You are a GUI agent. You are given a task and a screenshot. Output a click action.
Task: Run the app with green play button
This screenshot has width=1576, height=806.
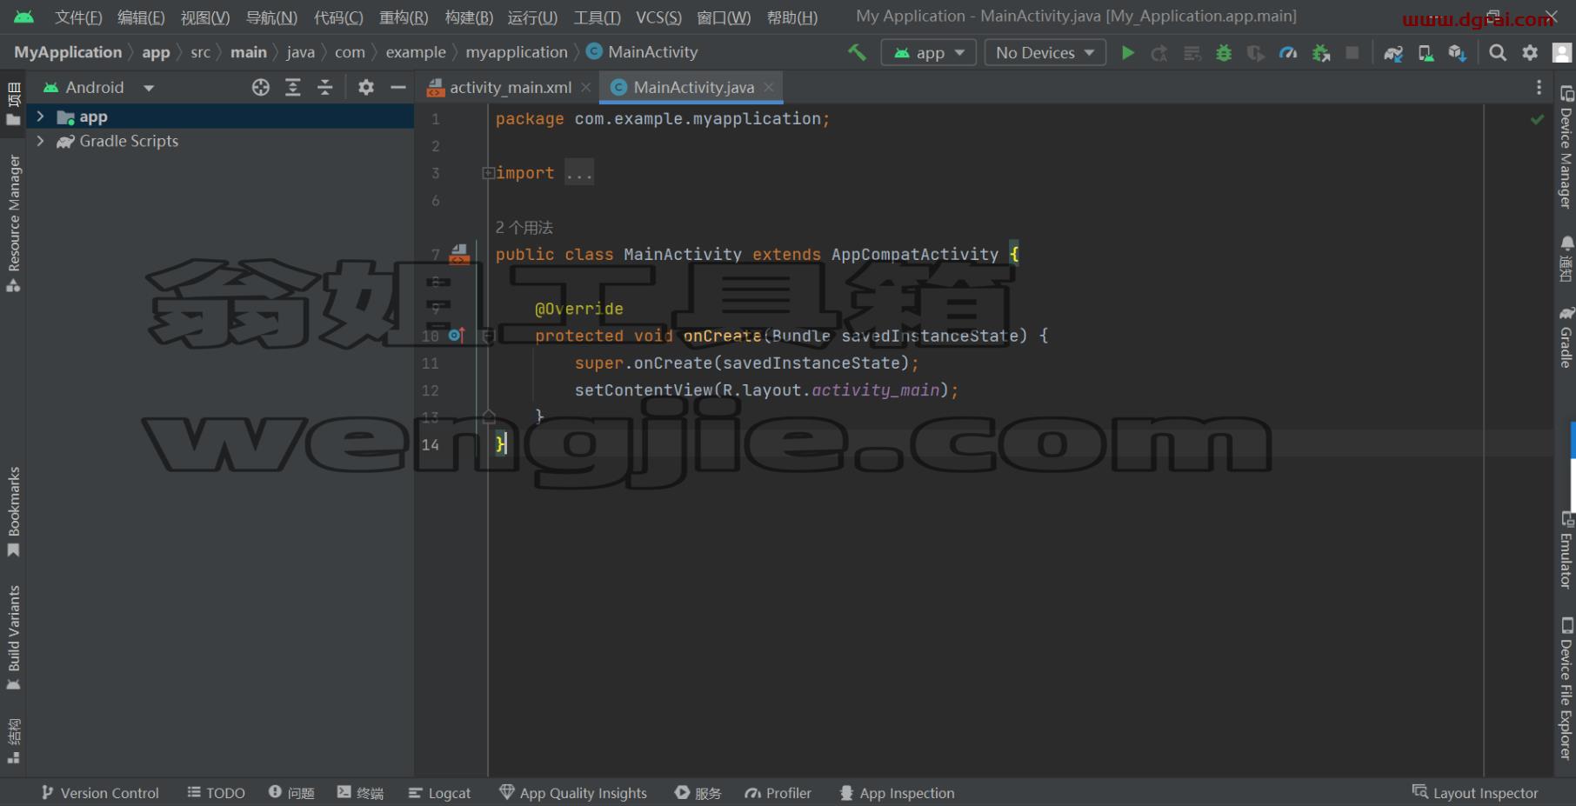[1128, 53]
